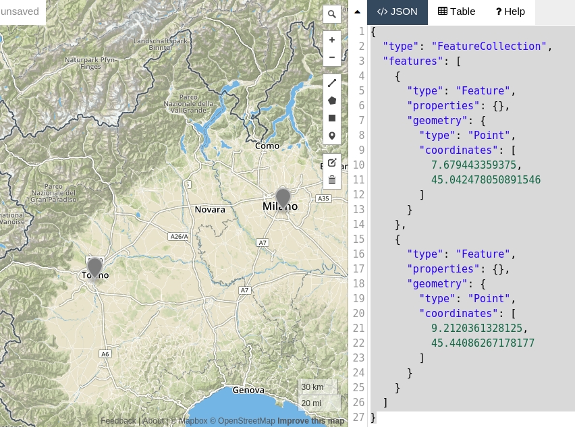Click the marker on Torino

point(95,267)
